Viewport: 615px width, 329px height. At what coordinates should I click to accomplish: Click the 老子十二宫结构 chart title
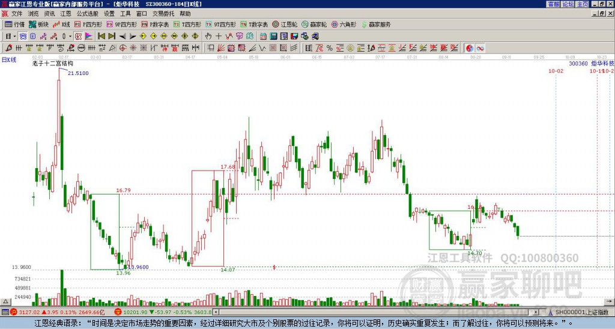pyautogui.click(x=53, y=64)
